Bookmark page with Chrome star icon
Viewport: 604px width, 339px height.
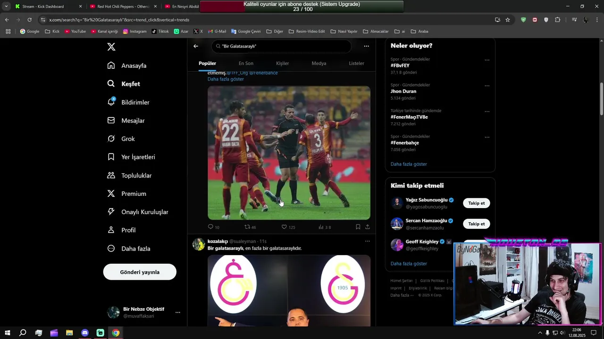tap(508, 20)
